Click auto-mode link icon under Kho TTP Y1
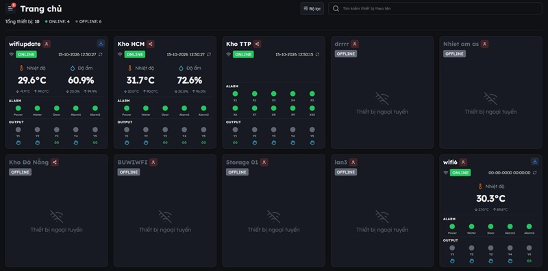Screen dimensions: 548x271 click(235, 143)
